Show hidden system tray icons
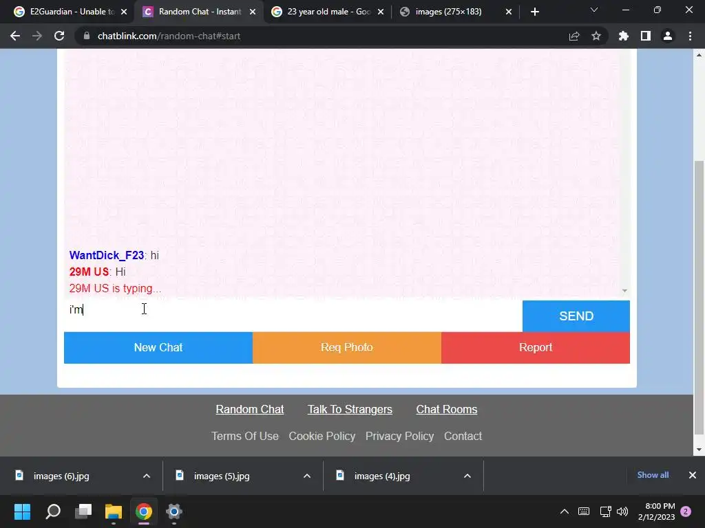 [565, 511]
